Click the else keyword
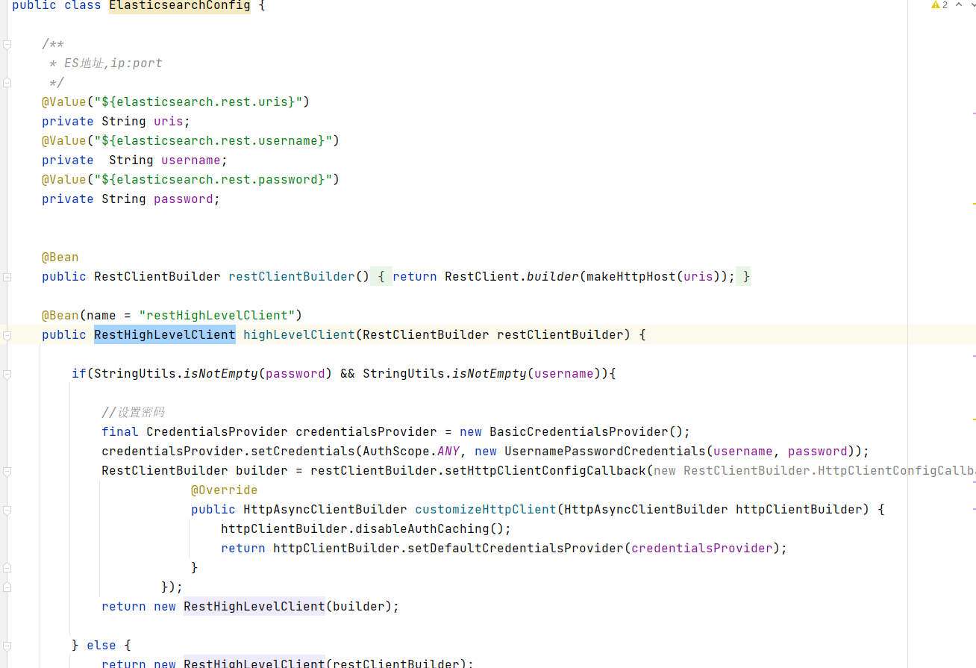This screenshot has width=976, height=668. pos(101,646)
